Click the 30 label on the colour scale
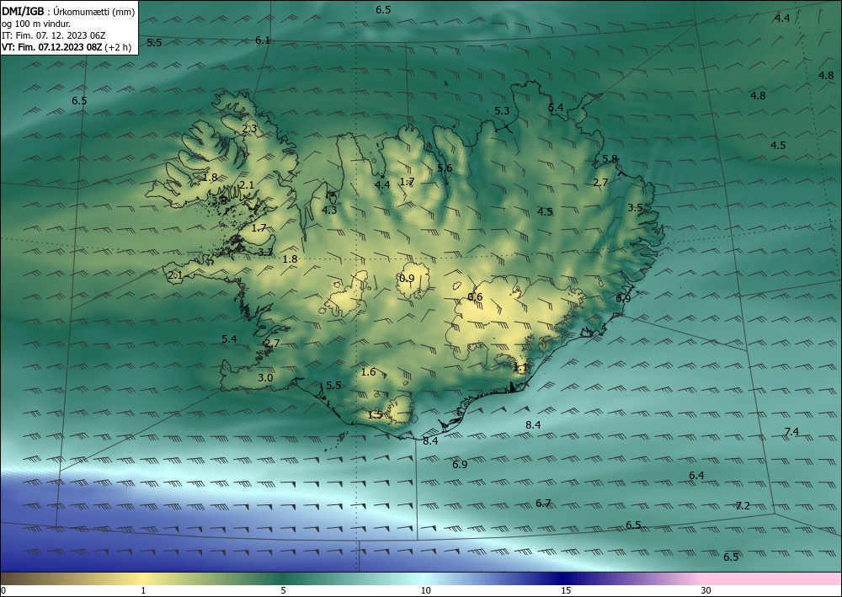Image resolution: width=842 pixels, height=597 pixels. pos(706,591)
